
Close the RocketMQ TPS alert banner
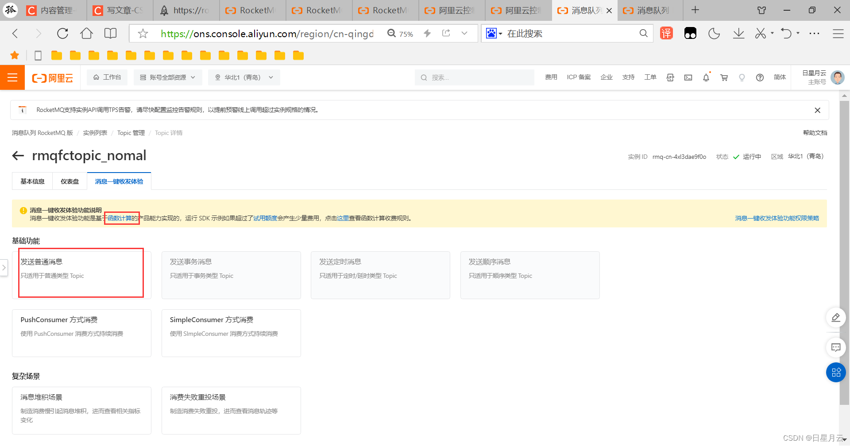817,110
